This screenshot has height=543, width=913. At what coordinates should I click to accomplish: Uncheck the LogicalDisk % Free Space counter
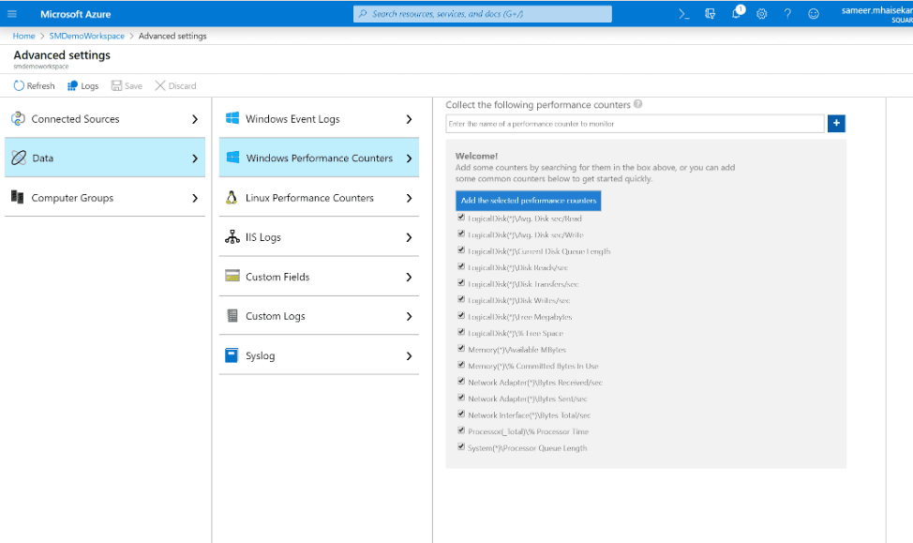click(460, 331)
